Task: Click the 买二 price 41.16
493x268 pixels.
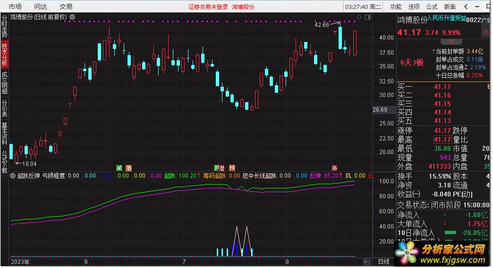Action: (x=442, y=95)
